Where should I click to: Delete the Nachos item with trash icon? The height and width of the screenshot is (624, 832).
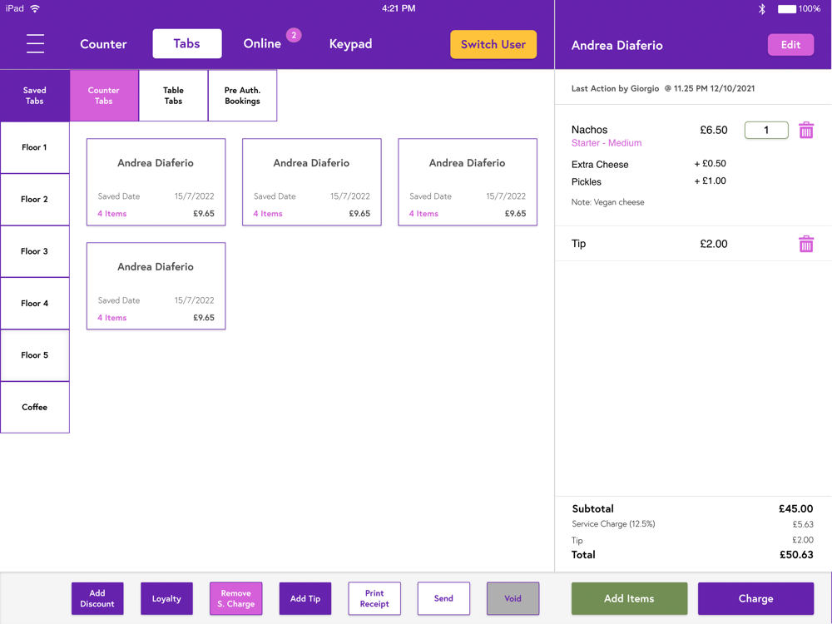[x=806, y=130]
